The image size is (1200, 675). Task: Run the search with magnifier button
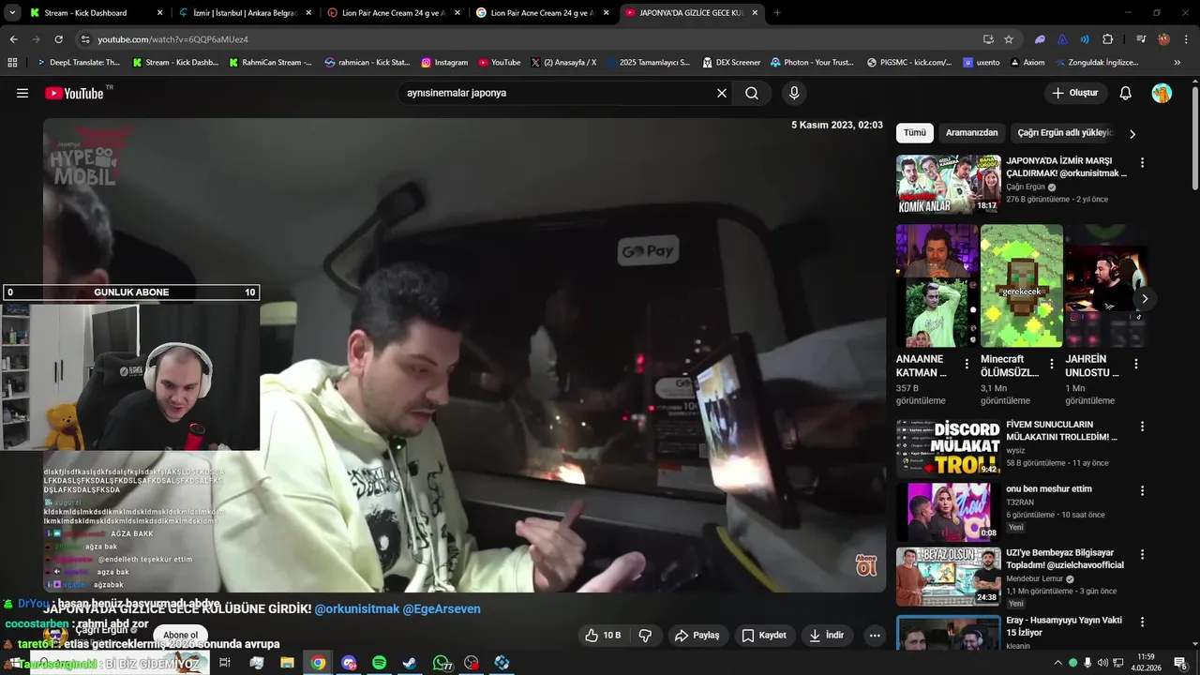(x=752, y=93)
